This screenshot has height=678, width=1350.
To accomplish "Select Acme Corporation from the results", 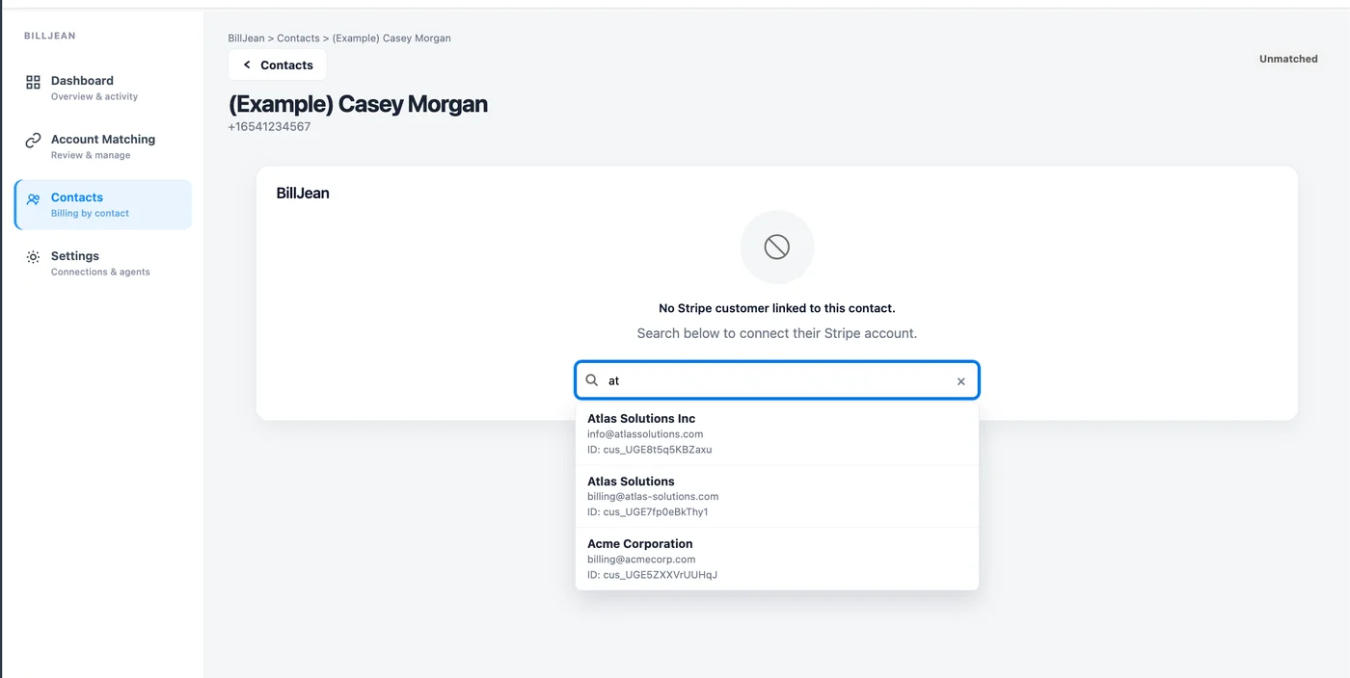I will coord(777,559).
